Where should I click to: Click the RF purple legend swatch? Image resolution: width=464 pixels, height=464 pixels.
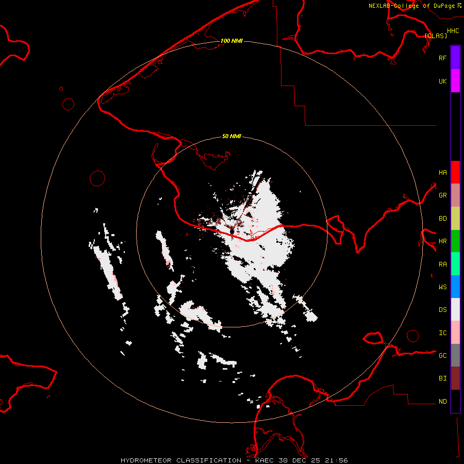tap(455, 58)
